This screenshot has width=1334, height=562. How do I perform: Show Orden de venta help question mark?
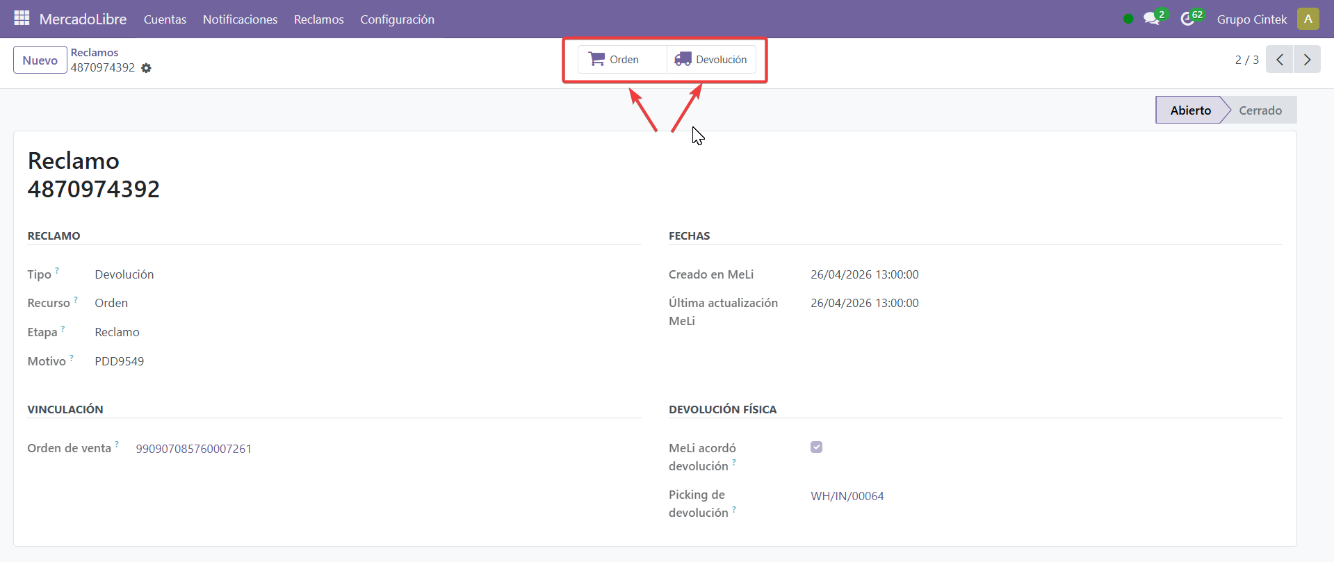click(x=117, y=444)
